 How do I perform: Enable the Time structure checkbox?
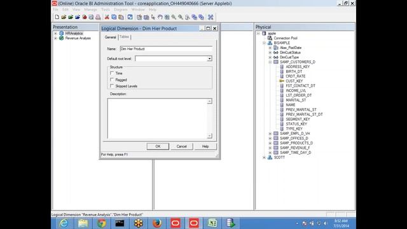tap(112, 73)
